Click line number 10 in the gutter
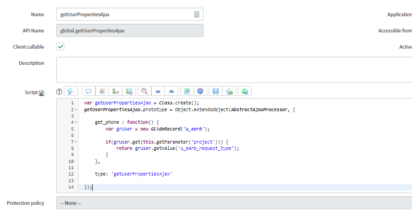412x221 pixels. click(71, 161)
